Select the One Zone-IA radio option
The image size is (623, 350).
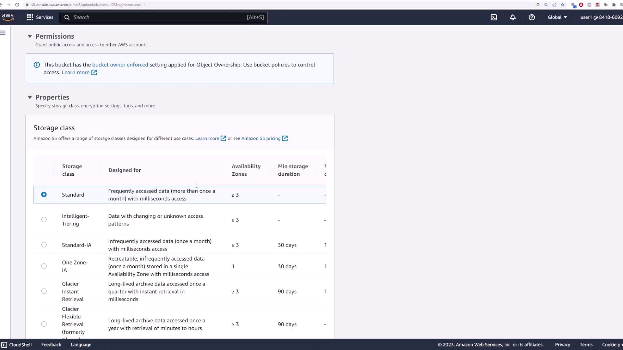click(x=44, y=266)
